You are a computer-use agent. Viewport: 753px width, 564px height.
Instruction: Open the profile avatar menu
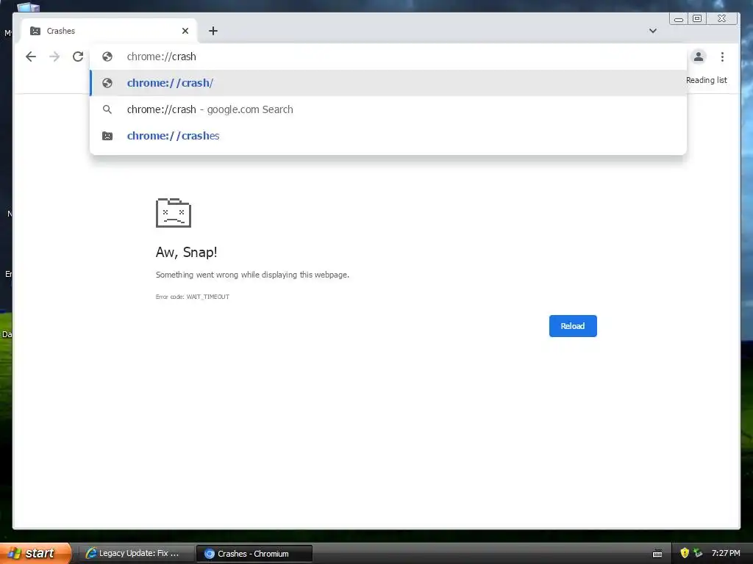pyautogui.click(x=699, y=57)
